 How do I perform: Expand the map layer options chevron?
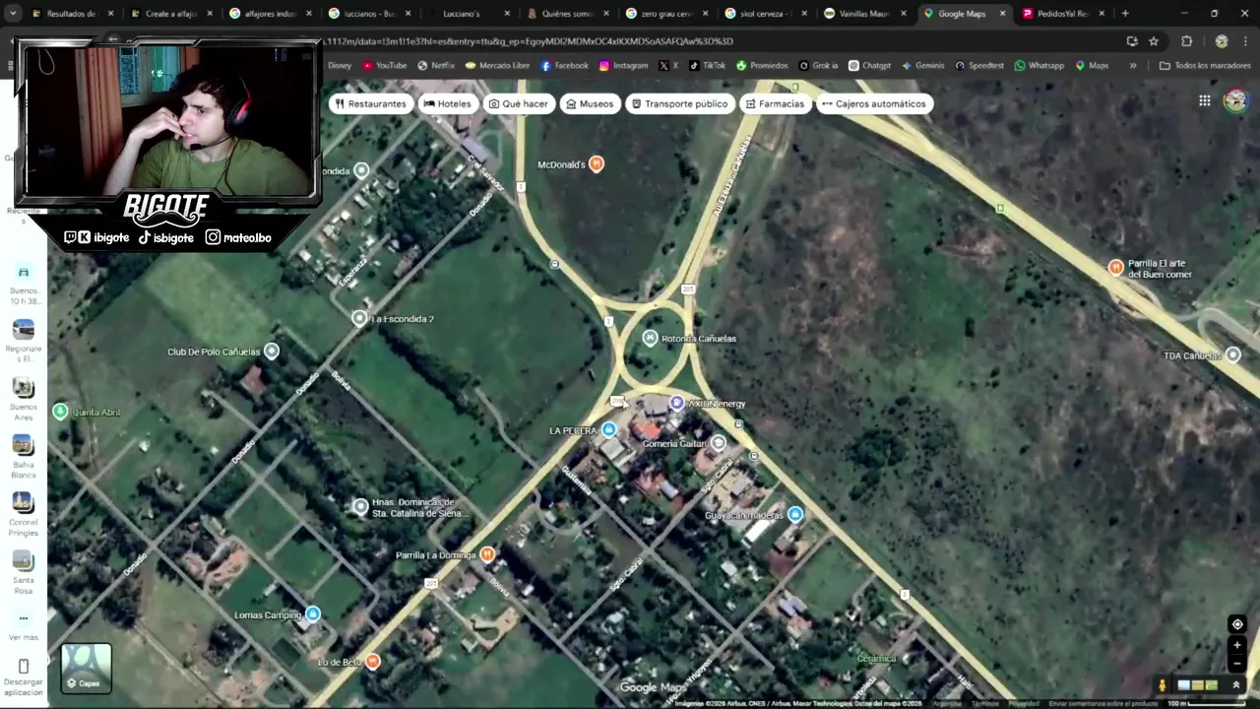(1236, 685)
